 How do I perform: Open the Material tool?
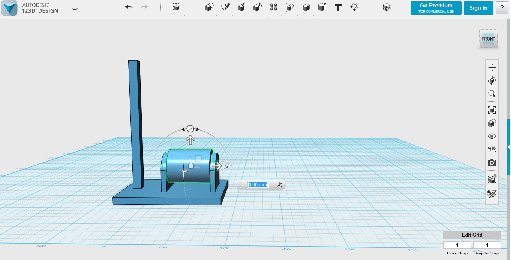[387, 7]
